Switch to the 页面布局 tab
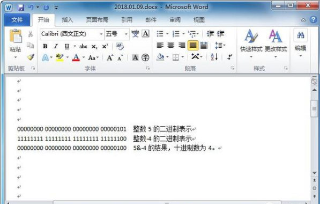The image size is (320, 204). (x=97, y=20)
